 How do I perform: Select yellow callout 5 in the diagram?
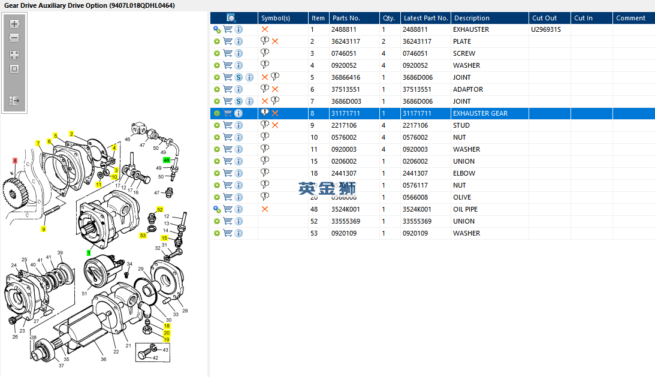pos(55,136)
